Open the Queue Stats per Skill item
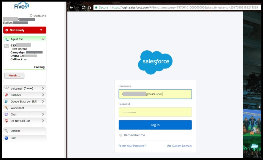Image resolution: width=263 pixels, height=160 pixels. pyautogui.click(x=25, y=101)
